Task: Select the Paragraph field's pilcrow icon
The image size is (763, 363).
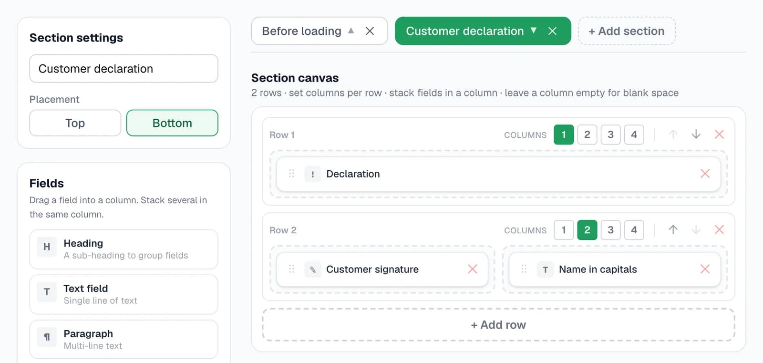Action: (x=47, y=337)
